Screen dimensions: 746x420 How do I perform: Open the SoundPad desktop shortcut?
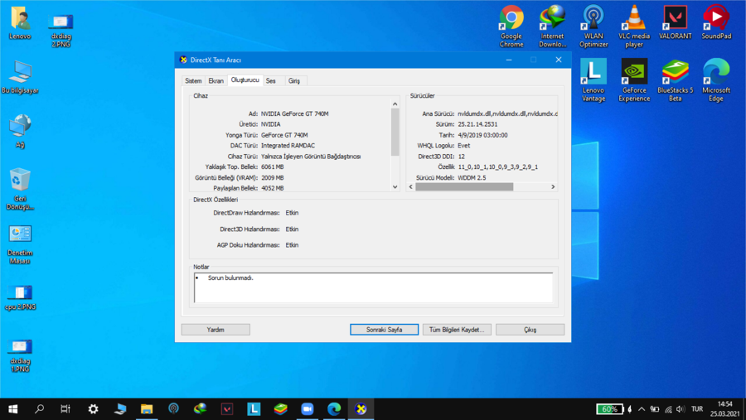point(716,18)
